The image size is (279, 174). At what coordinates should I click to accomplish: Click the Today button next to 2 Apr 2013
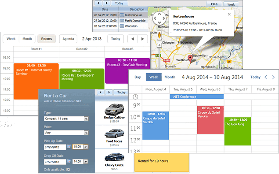116,39
